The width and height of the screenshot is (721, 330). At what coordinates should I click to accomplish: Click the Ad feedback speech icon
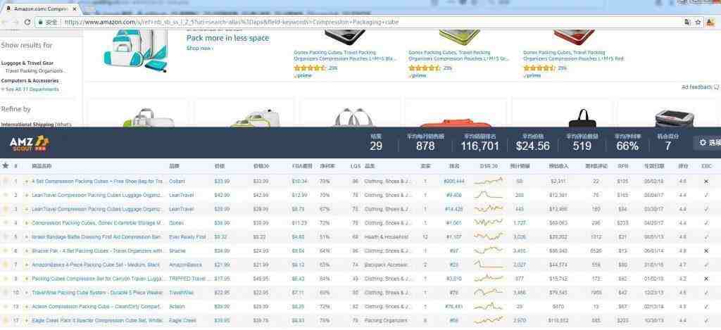pos(716,87)
